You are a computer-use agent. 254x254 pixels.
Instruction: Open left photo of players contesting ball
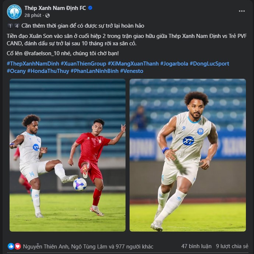(x=68, y=155)
